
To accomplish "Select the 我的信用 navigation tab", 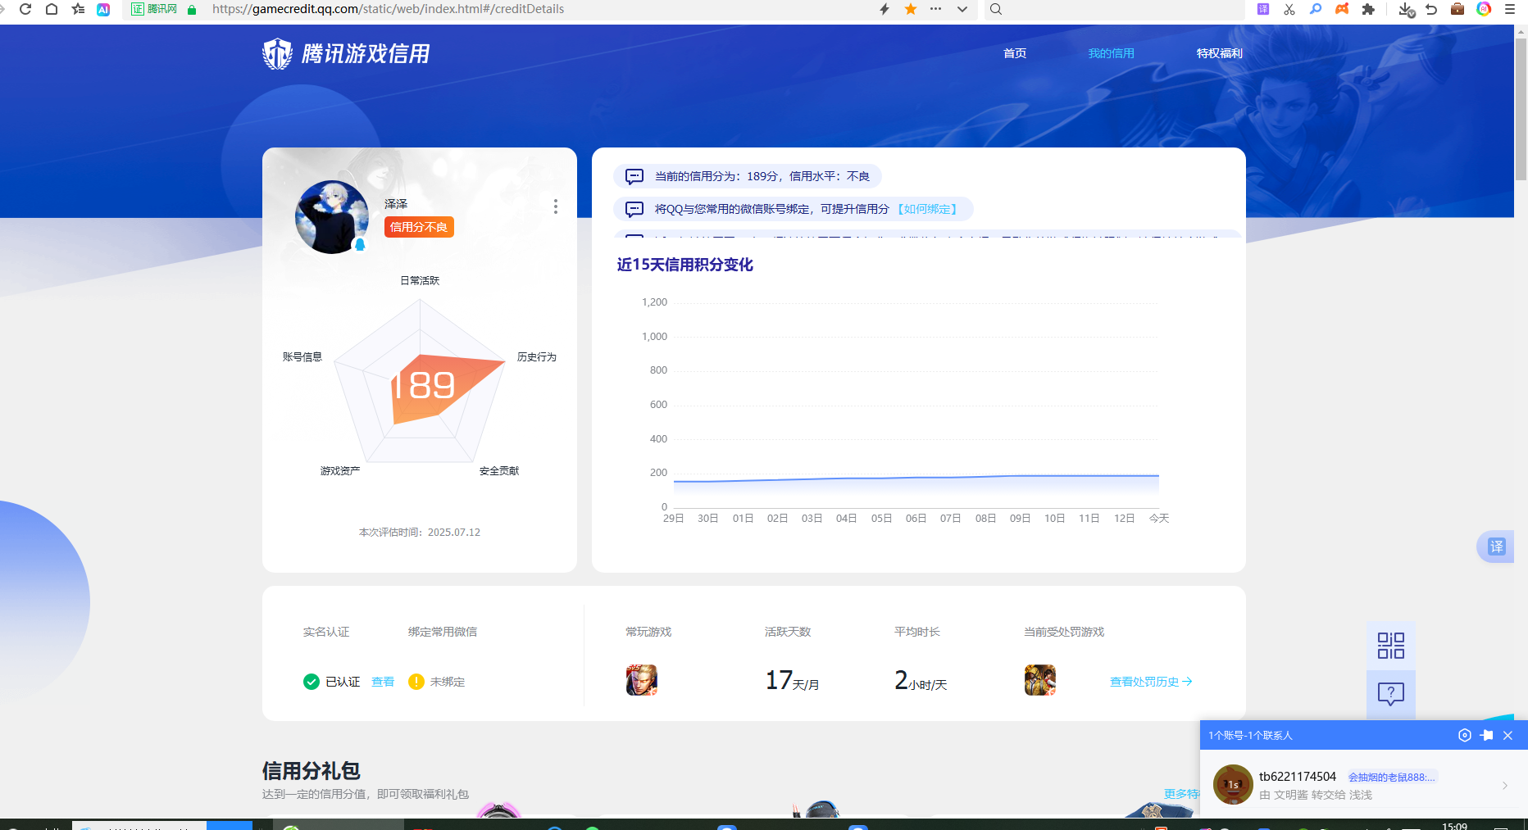I will 1111,53.
